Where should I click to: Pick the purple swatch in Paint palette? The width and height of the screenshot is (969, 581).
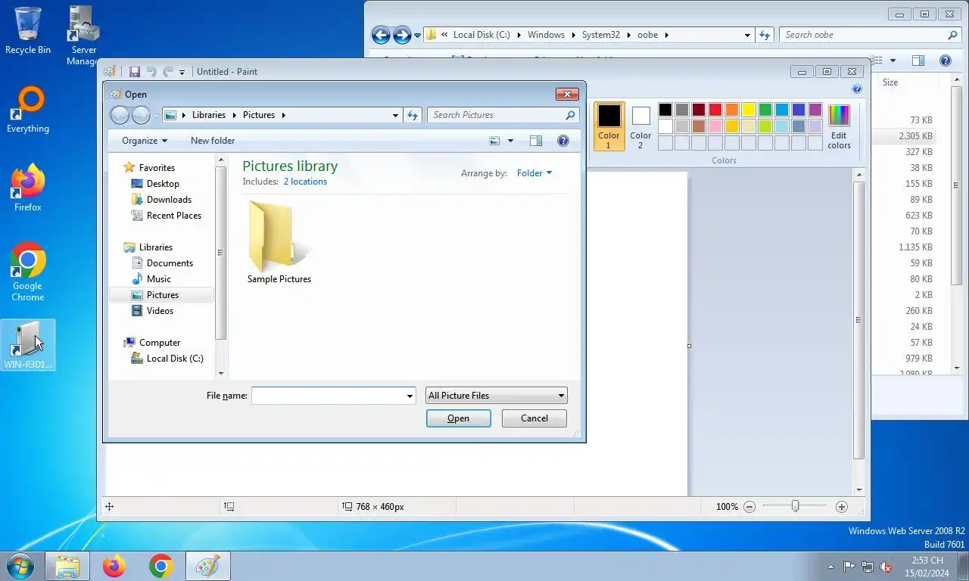coord(815,110)
